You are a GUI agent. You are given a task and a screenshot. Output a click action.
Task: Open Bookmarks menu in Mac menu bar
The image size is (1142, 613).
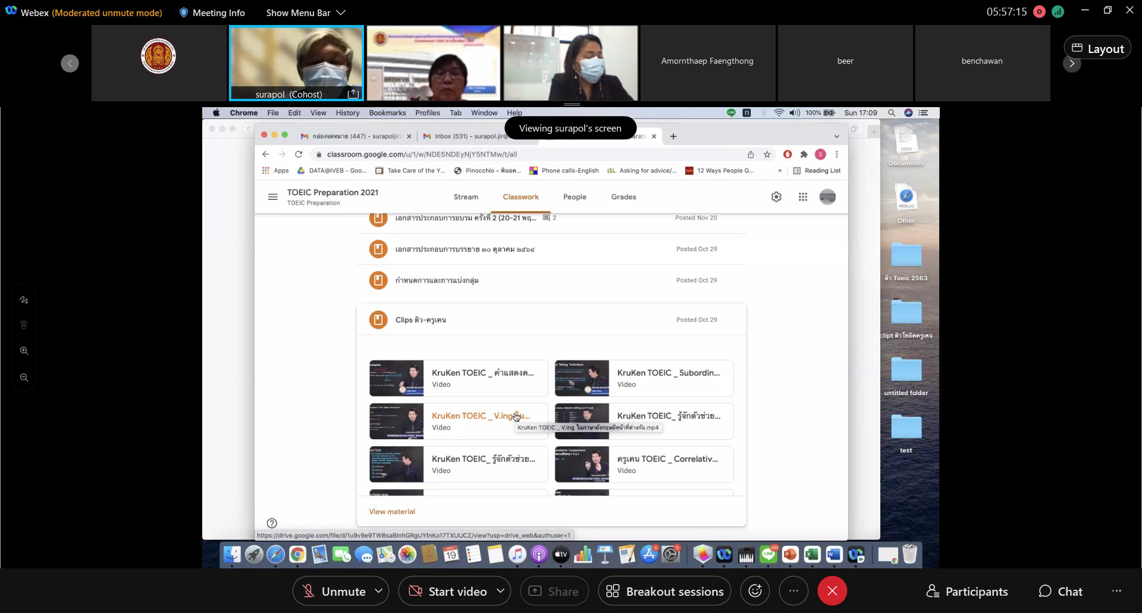(387, 112)
